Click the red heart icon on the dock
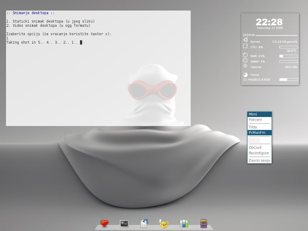Viewport: 308px width, 231px height. point(104,223)
